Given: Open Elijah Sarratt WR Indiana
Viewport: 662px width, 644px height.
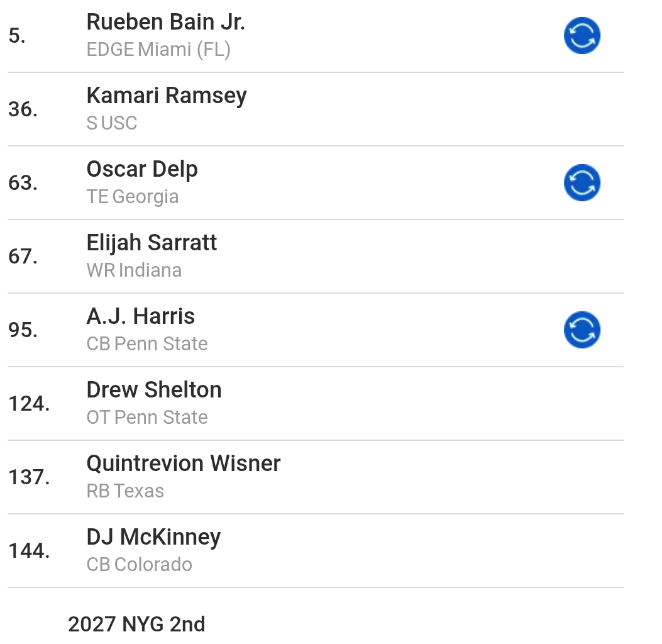Looking at the screenshot, I should pyautogui.click(x=152, y=242).
